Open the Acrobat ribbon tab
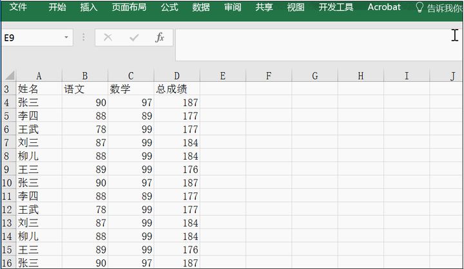 (384, 8)
